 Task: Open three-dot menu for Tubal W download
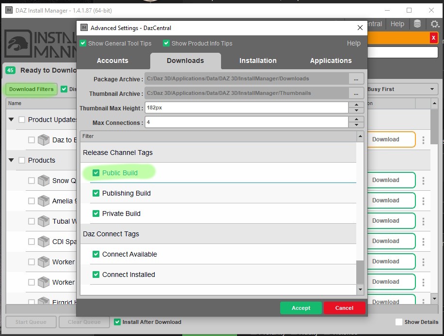click(x=423, y=221)
